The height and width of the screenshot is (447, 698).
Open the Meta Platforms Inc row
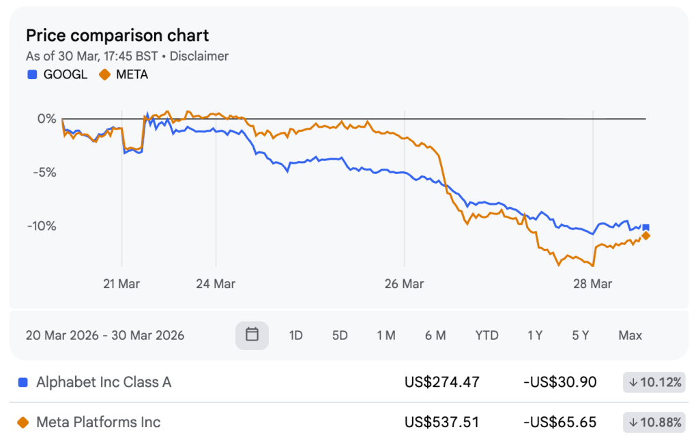click(98, 422)
